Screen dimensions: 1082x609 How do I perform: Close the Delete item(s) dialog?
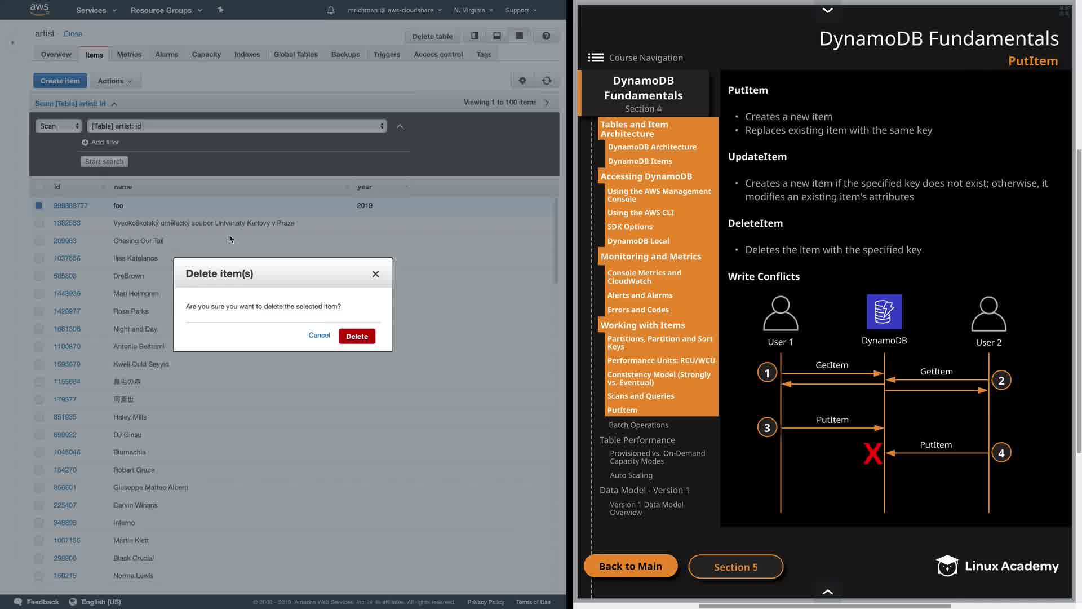tap(375, 274)
